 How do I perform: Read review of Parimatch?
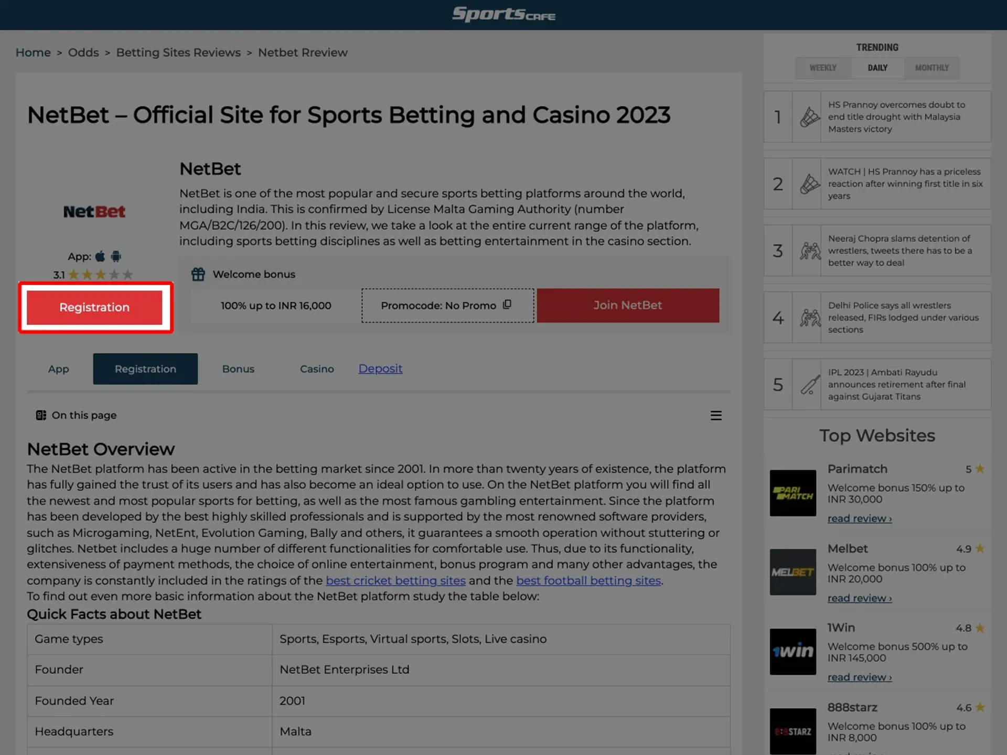point(860,519)
